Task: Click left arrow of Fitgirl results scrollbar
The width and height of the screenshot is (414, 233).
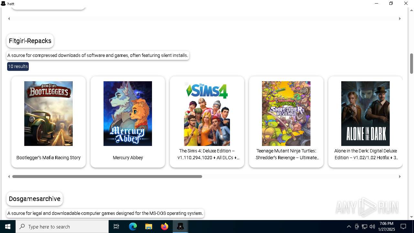Action: tap(9, 177)
